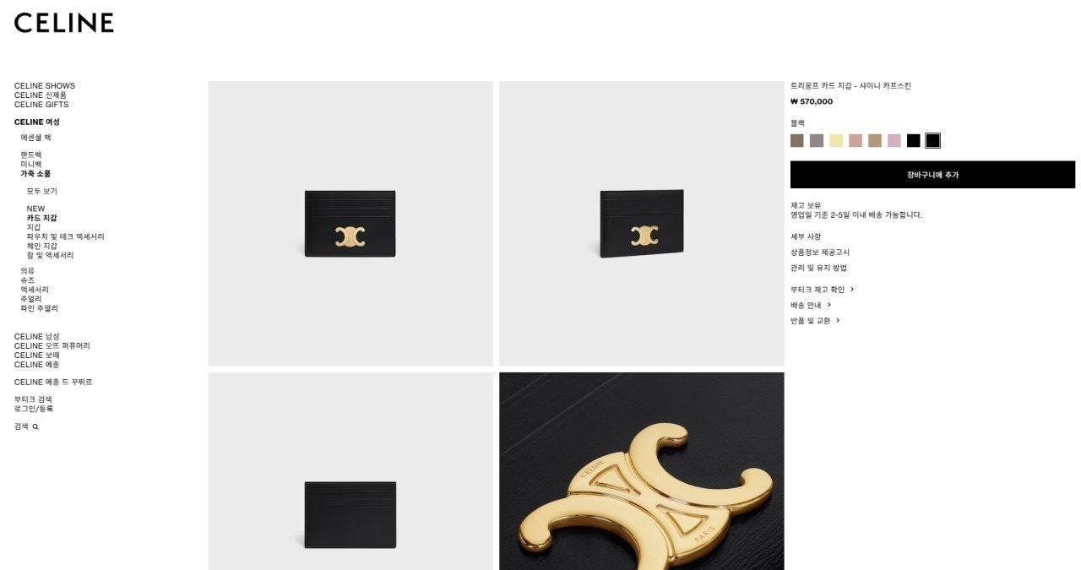Pick the light mauve color swatch
Viewport: 1081px width, 570px height.
(x=894, y=140)
